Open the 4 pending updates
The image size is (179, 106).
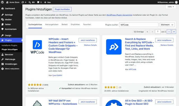tap(24, 2)
